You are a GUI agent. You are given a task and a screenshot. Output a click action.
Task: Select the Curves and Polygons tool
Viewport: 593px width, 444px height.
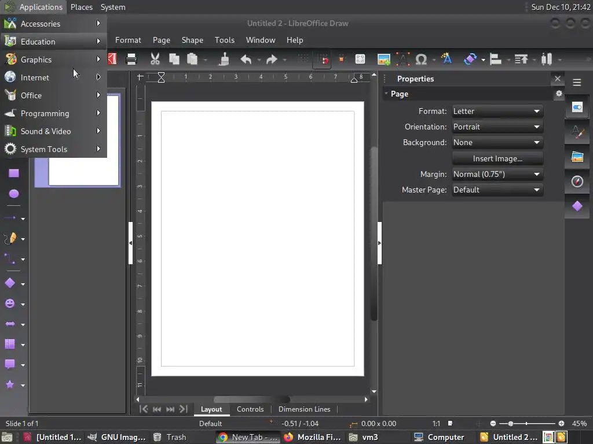[10, 239]
